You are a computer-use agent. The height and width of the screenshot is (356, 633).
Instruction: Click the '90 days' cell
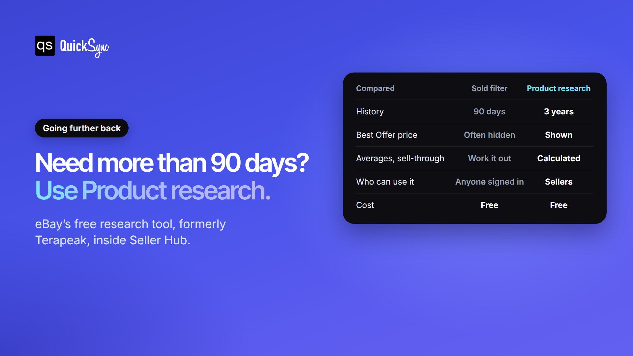point(489,111)
